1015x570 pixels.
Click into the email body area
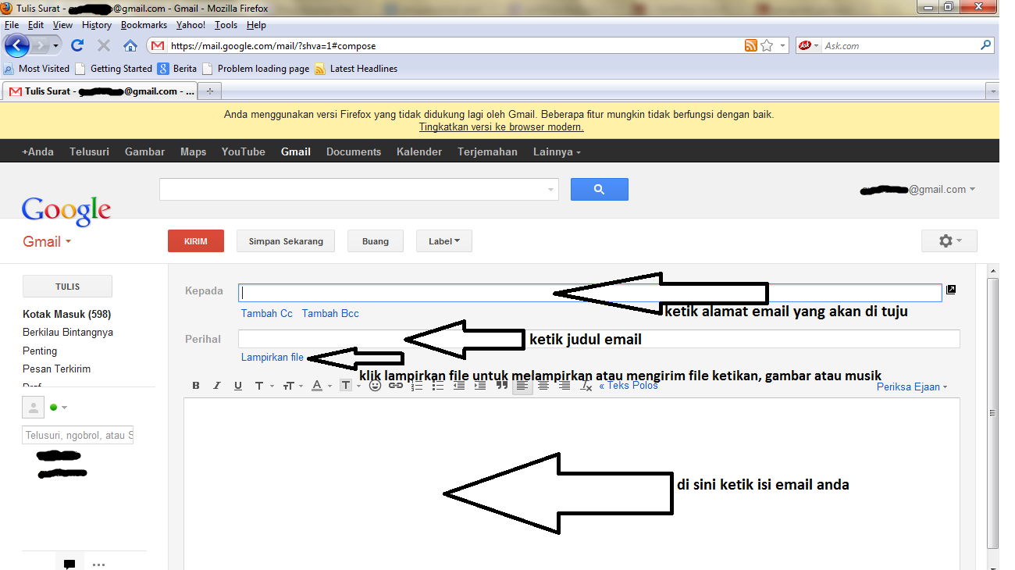point(572,484)
